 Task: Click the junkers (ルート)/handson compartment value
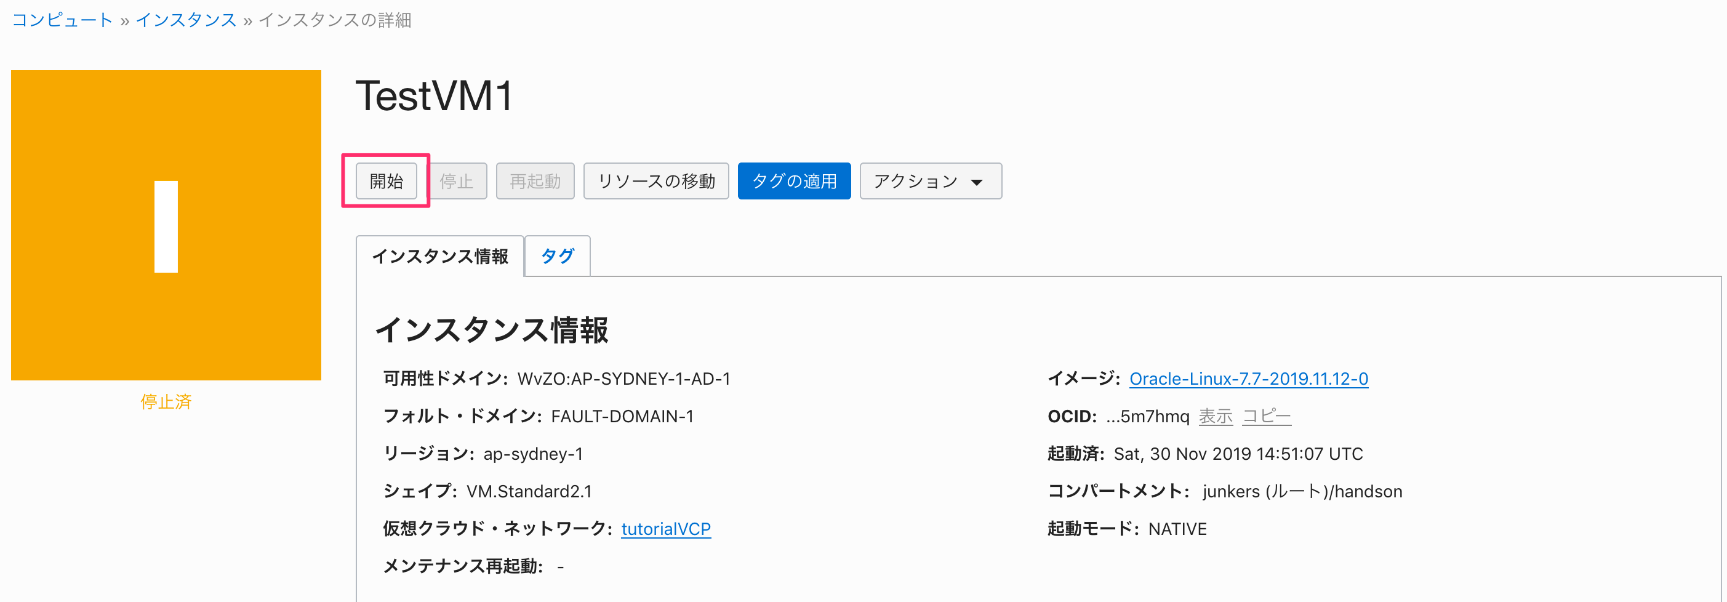coord(1302,491)
